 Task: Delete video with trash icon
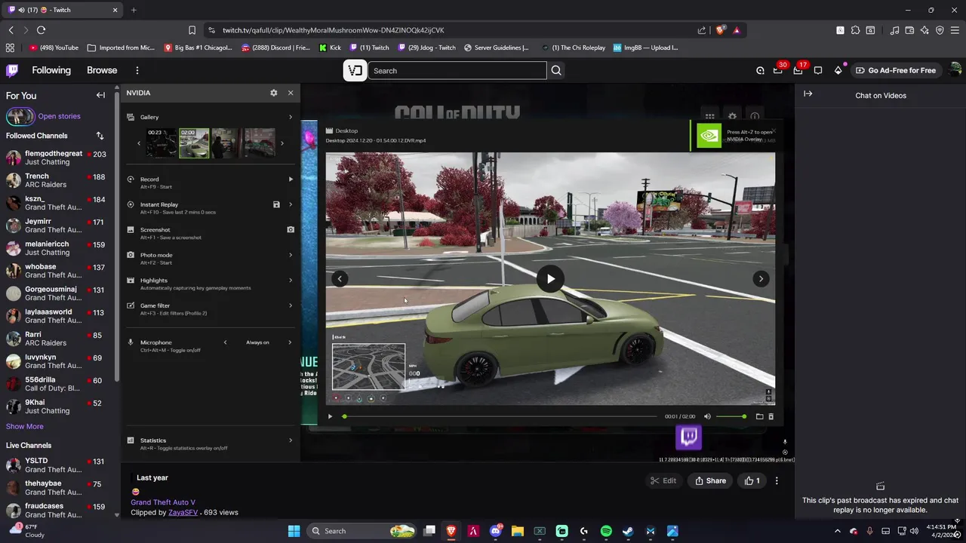coord(771,416)
